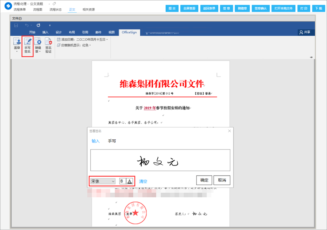Click 确定 in the signature dialog
The height and width of the screenshot is (230, 327).
(x=204, y=180)
